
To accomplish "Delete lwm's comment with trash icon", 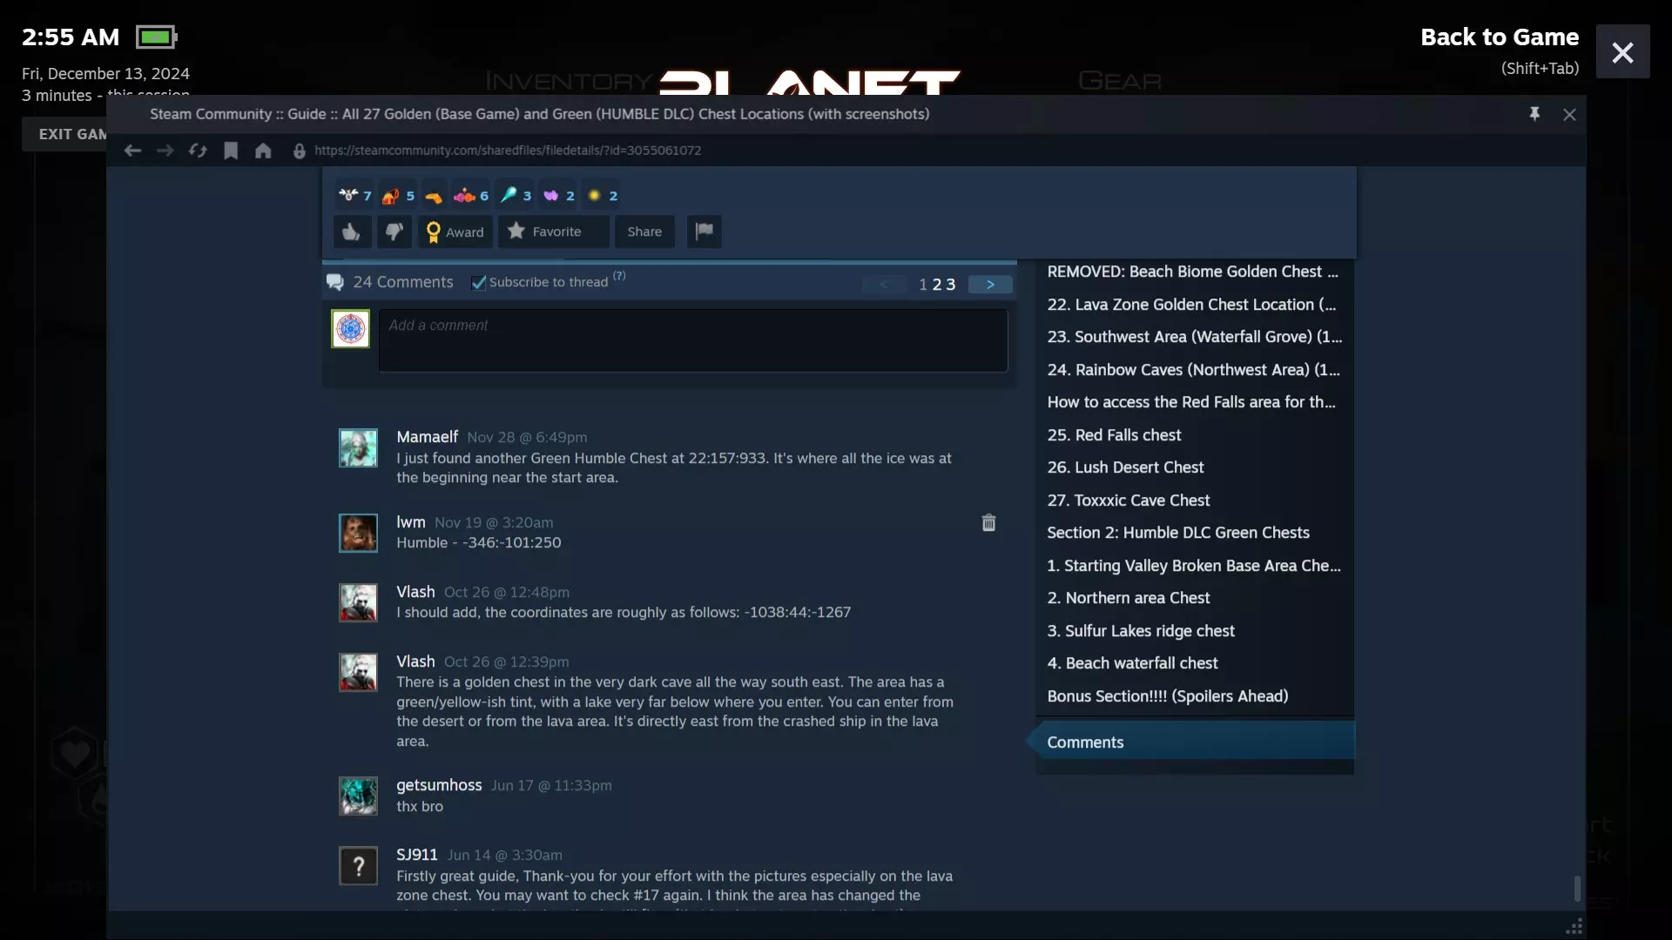I will pyautogui.click(x=988, y=522).
